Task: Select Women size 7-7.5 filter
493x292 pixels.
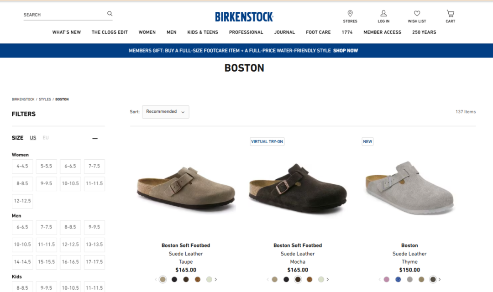Action: pyautogui.click(x=94, y=166)
